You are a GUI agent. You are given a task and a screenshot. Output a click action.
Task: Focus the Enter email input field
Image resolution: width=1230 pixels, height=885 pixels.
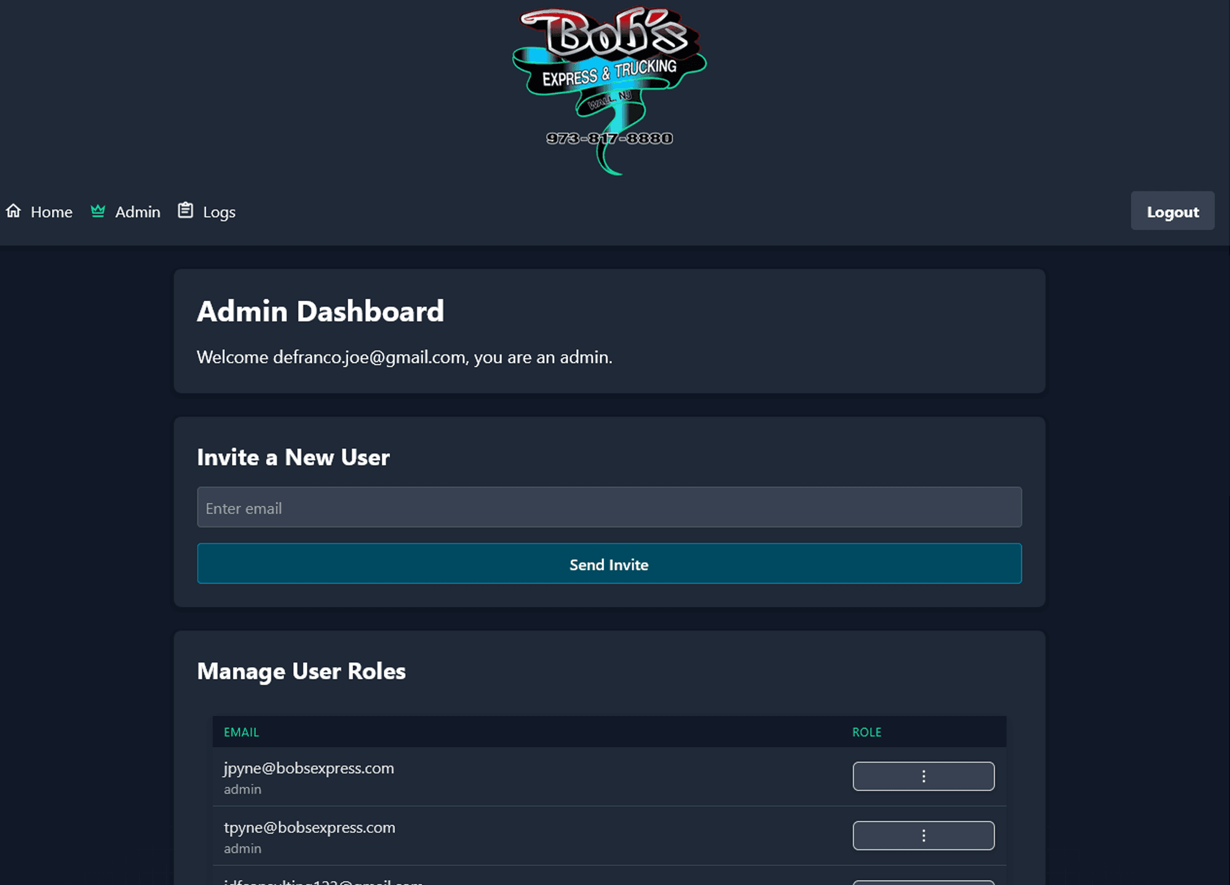click(609, 508)
